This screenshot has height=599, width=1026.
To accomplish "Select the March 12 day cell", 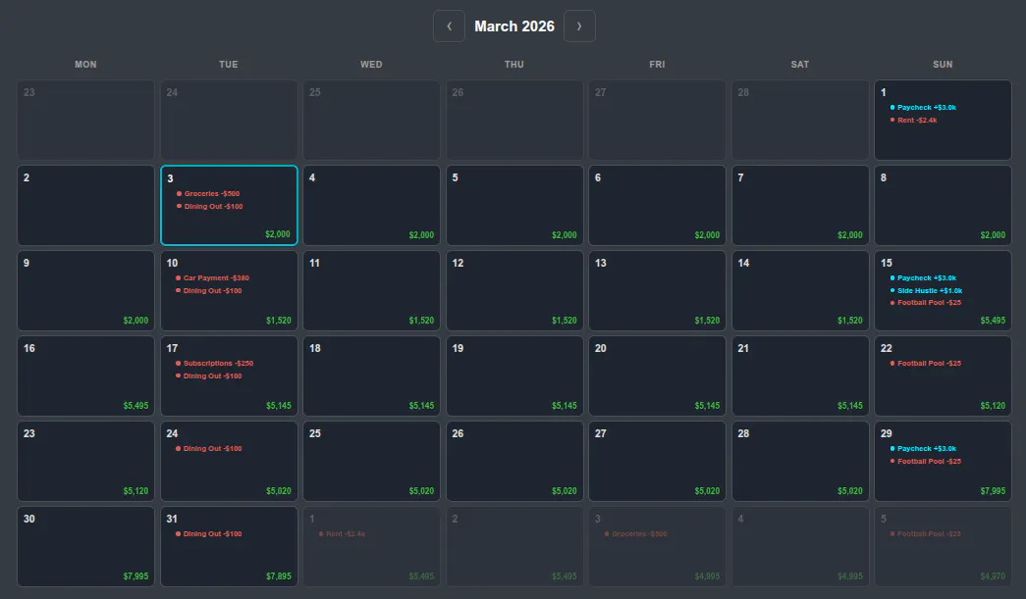I will pos(514,291).
